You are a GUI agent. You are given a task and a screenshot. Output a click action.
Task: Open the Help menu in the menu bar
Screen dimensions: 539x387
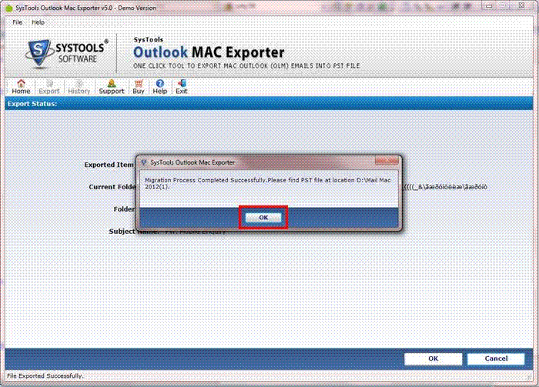38,22
